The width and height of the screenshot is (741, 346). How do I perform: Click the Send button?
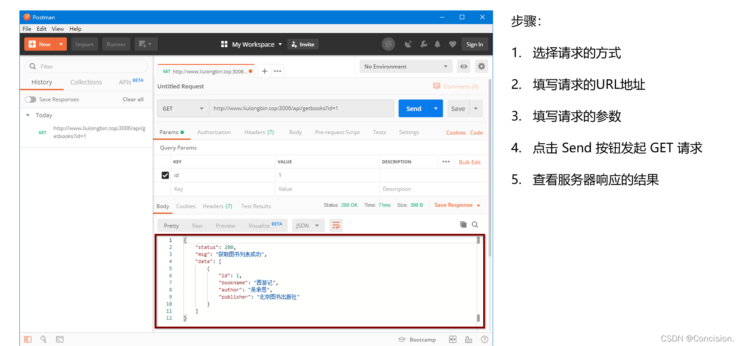pyautogui.click(x=414, y=109)
